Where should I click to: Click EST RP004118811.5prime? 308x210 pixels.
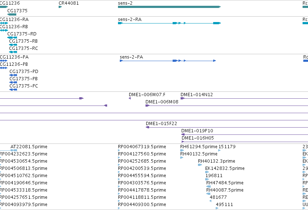tap(142, 197)
